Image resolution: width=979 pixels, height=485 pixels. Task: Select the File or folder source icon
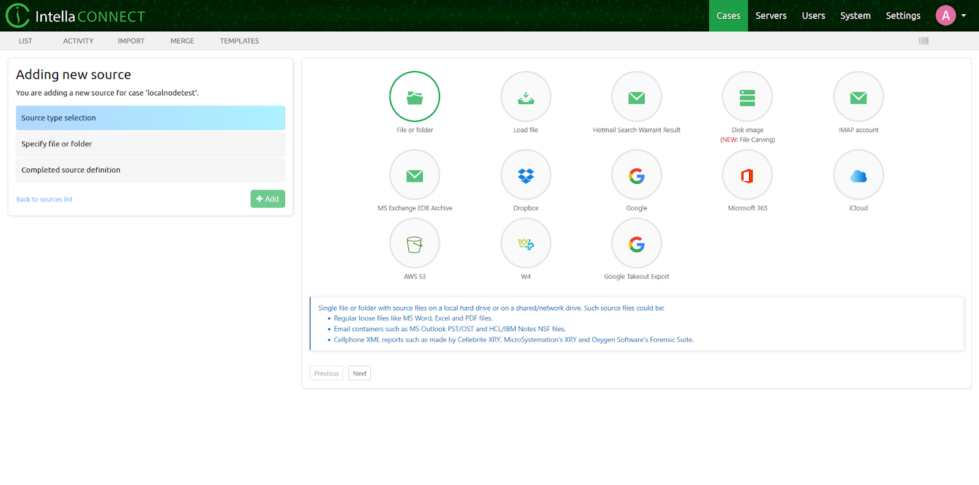tap(414, 97)
